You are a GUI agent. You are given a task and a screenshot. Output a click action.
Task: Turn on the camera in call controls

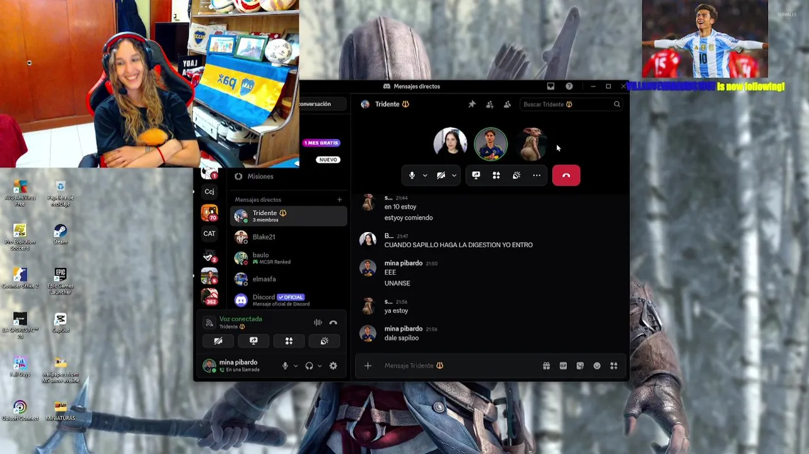(x=441, y=175)
